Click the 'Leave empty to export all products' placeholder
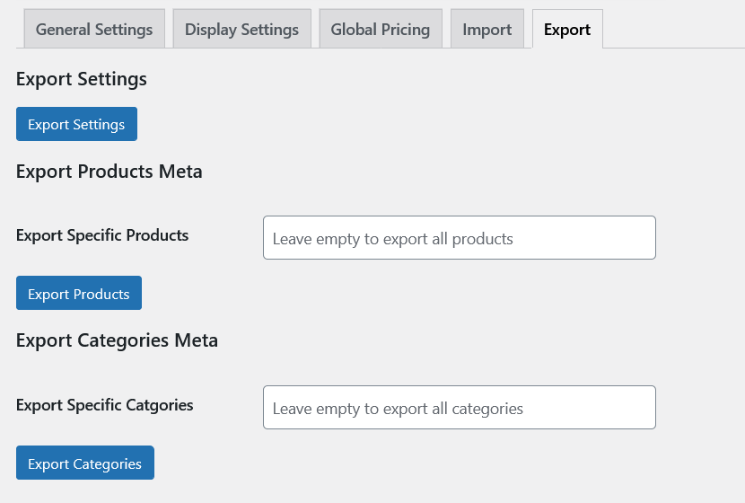The height and width of the screenshot is (503, 745). [392, 239]
